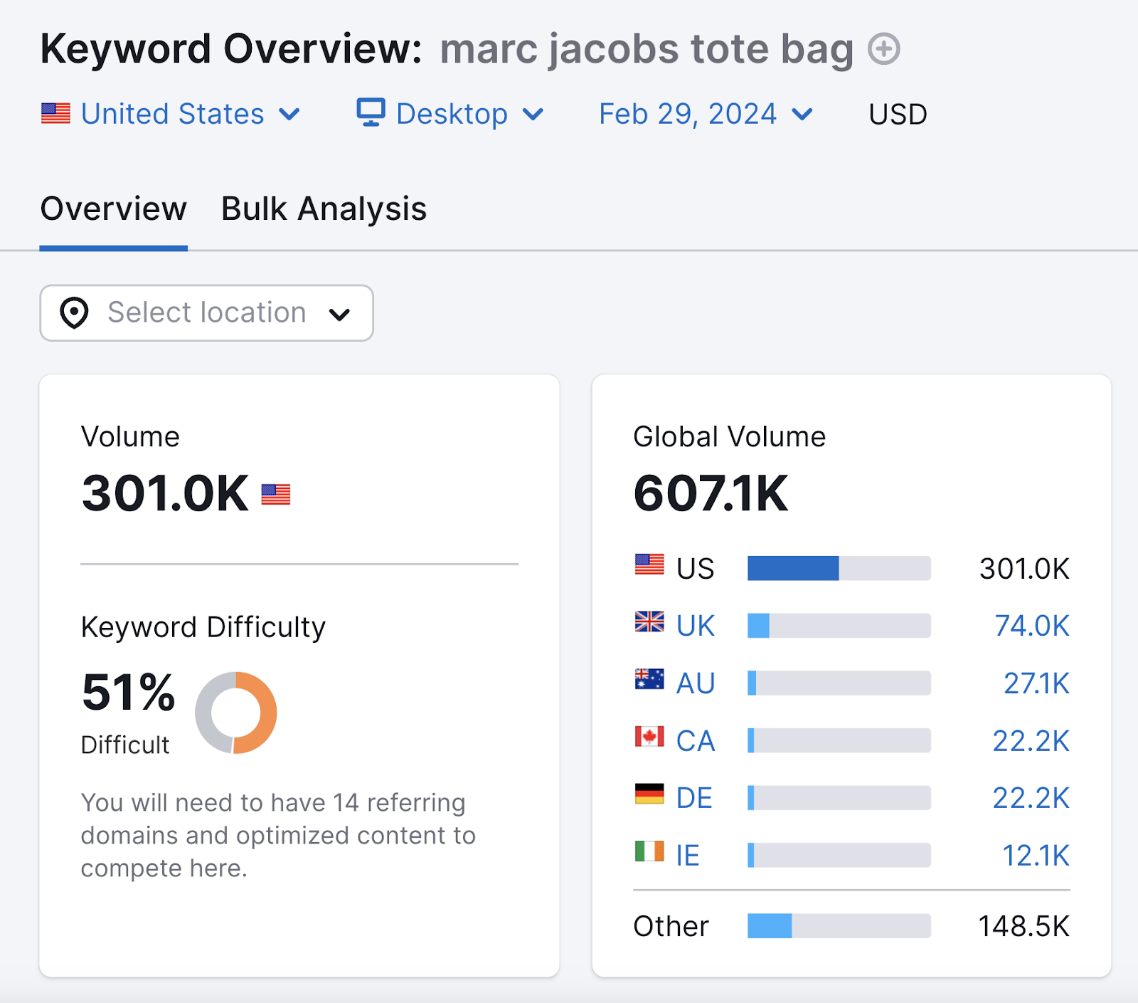Click the IE volume bar
This screenshot has width=1138, height=1003.
pos(839,855)
